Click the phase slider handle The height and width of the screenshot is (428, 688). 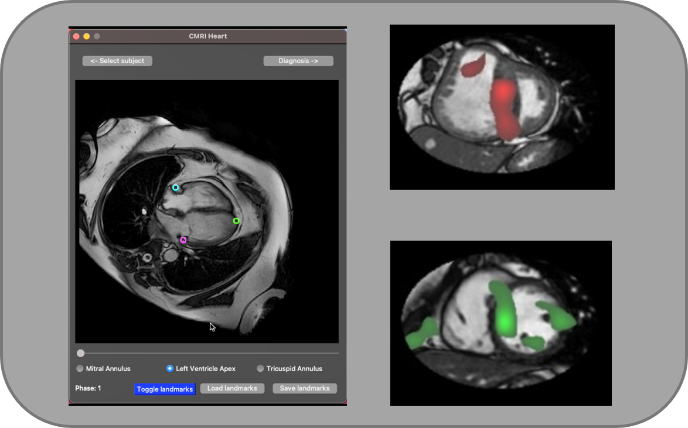coord(81,353)
